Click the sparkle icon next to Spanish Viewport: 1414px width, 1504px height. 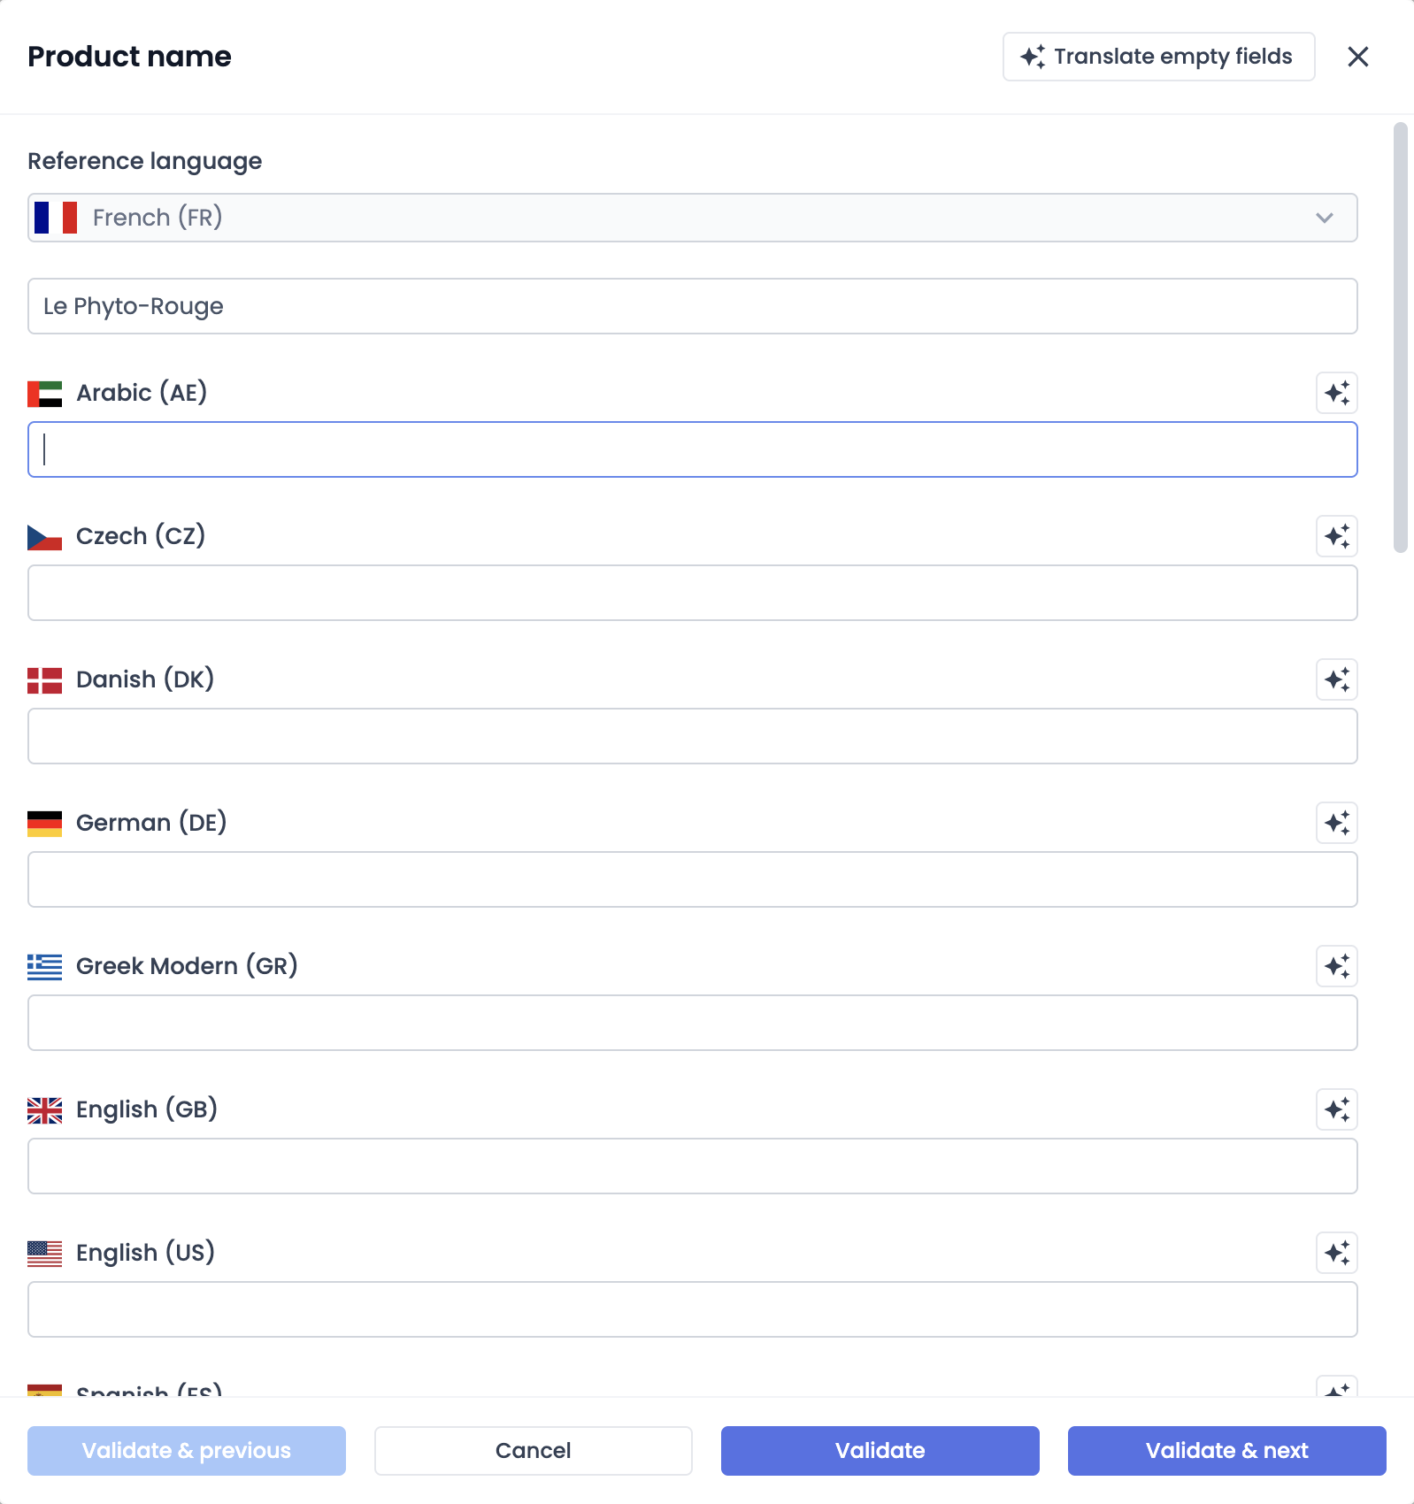(x=1337, y=1390)
